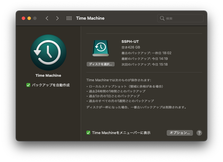Click 過去のすべての月の1週間ごとのバックアップ line
223x162 pixels.
(x=120, y=101)
